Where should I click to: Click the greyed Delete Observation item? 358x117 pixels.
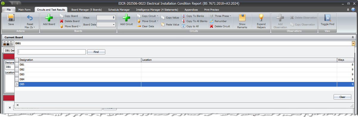(x=303, y=18)
